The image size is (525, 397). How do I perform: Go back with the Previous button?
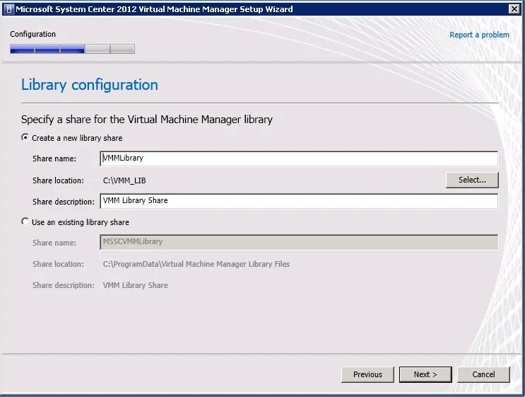click(x=367, y=374)
